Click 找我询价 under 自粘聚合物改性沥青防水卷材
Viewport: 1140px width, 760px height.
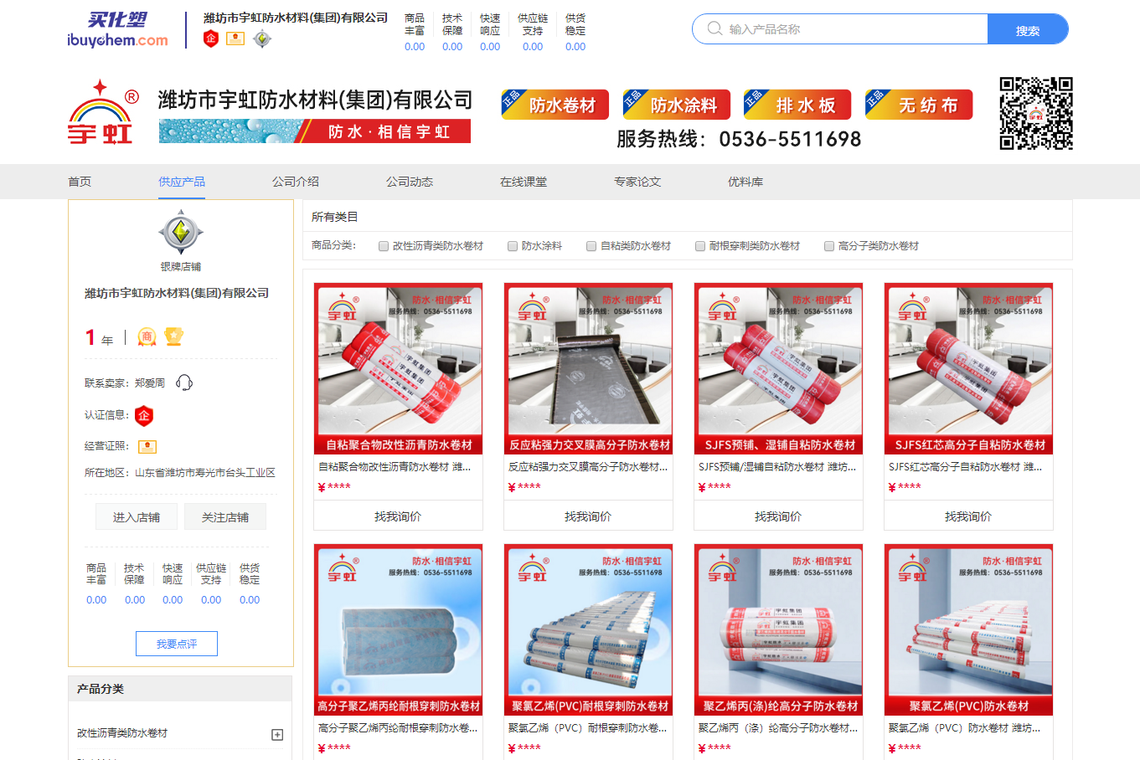pyautogui.click(x=398, y=516)
